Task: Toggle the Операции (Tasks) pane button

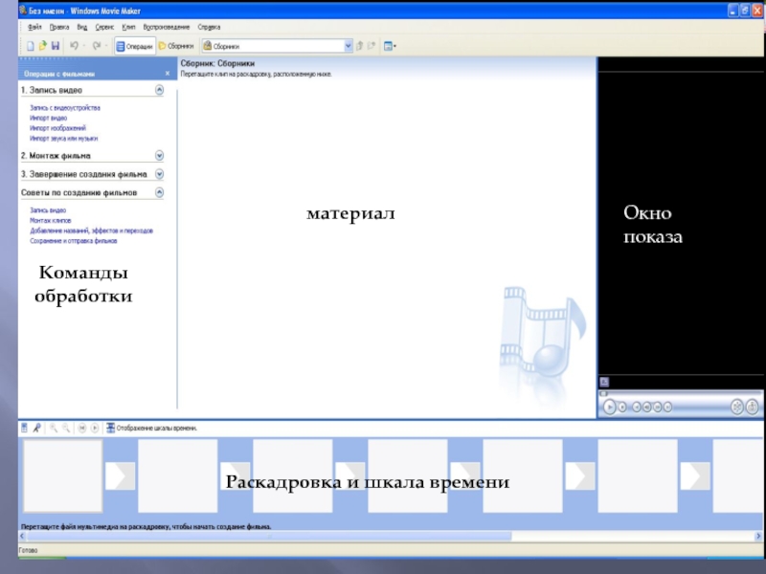Action: click(x=133, y=45)
